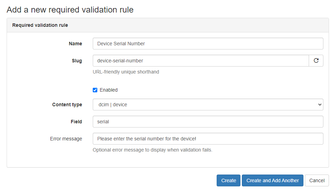Select the Field input containing "serial"

tap(208, 122)
